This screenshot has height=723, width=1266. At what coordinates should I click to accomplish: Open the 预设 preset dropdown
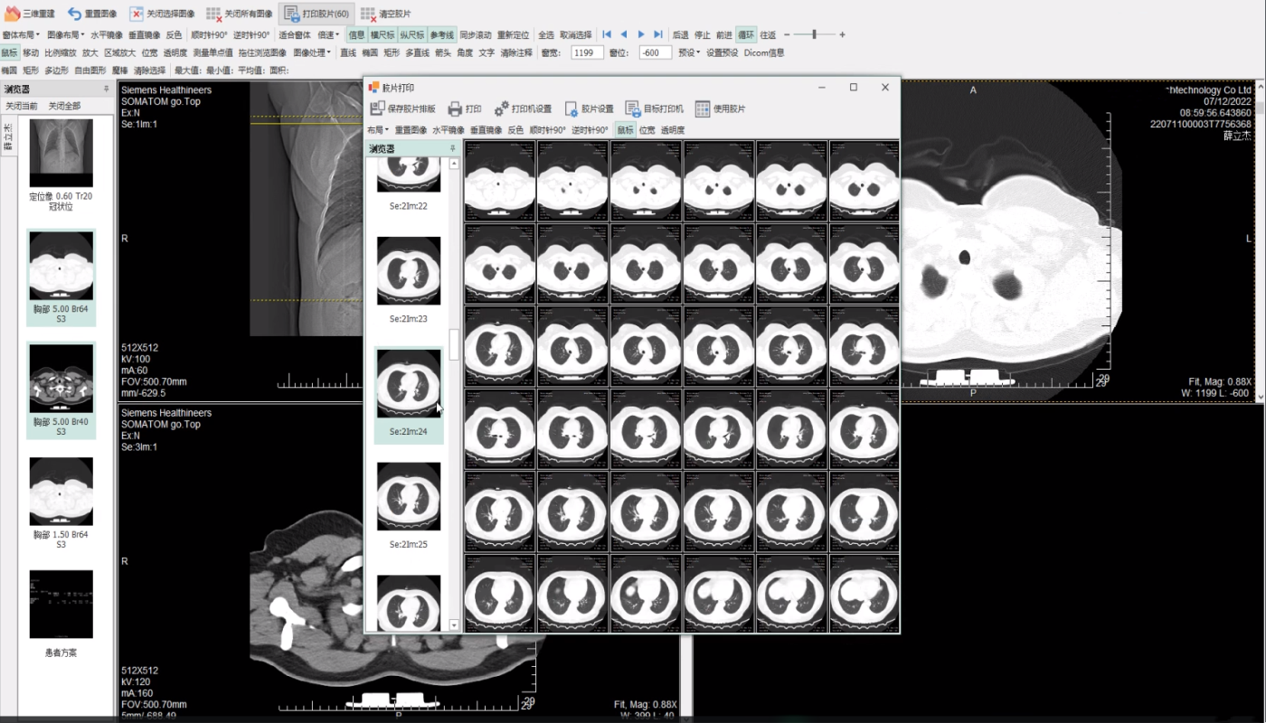coord(689,52)
